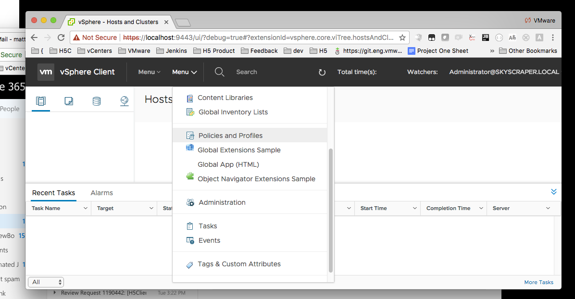Click the Global Inventory Lists icon
The image size is (575, 299).
coord(190,112)
